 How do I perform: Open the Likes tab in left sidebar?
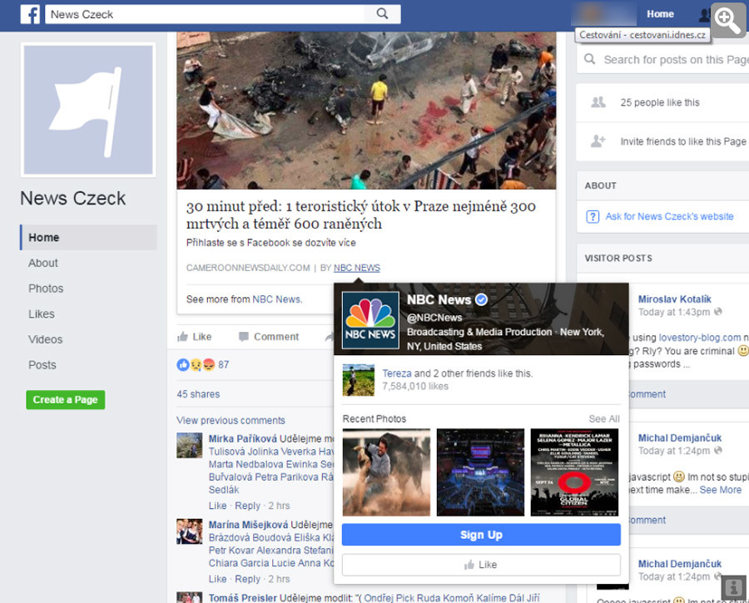(x=42, y=314)
